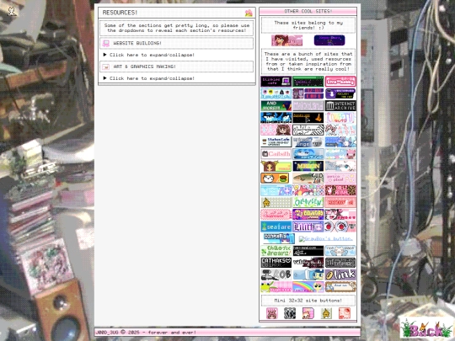The image size is (455, 341).
Task: Click the 'forever and ever!' footer text
Action: click(x=172, y=333)
